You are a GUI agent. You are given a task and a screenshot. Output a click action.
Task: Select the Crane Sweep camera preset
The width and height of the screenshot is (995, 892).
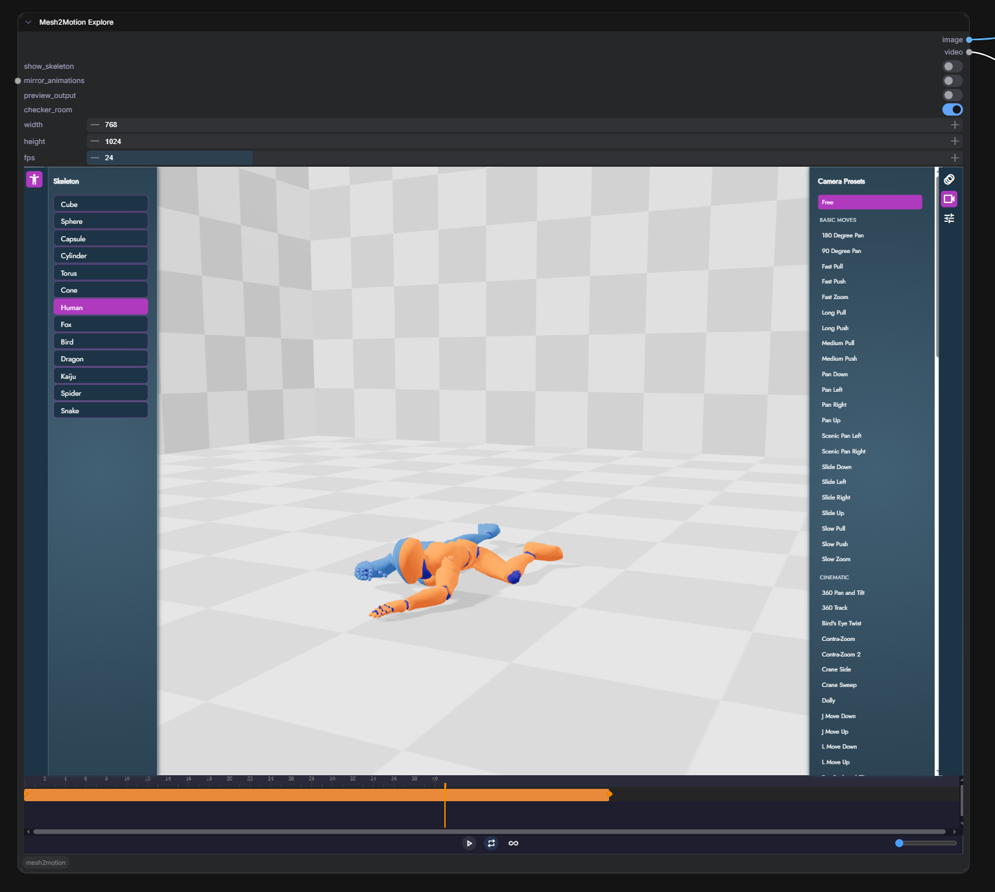point(839,685)
